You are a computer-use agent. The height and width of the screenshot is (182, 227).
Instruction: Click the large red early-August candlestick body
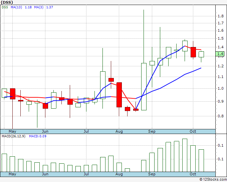119,95
